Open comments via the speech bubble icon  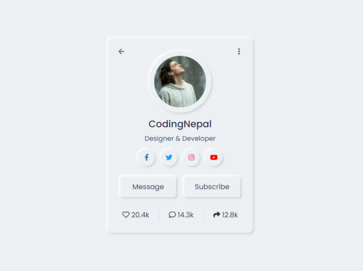[172, 215]
